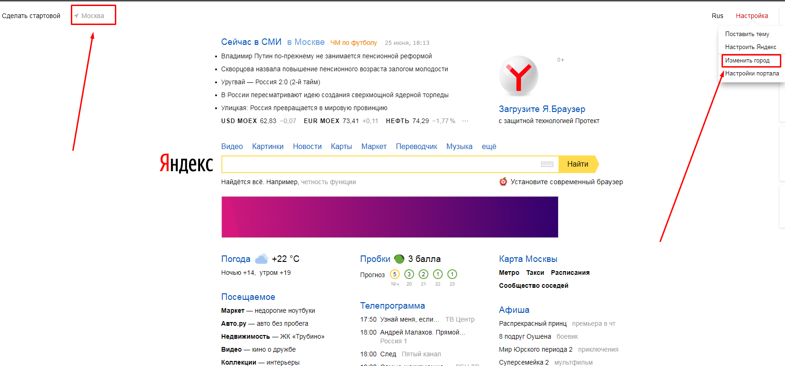The width and height of the screenshot is (785, 366).
Task: Open the Сделать стартовой link
Action: (31, 16)
